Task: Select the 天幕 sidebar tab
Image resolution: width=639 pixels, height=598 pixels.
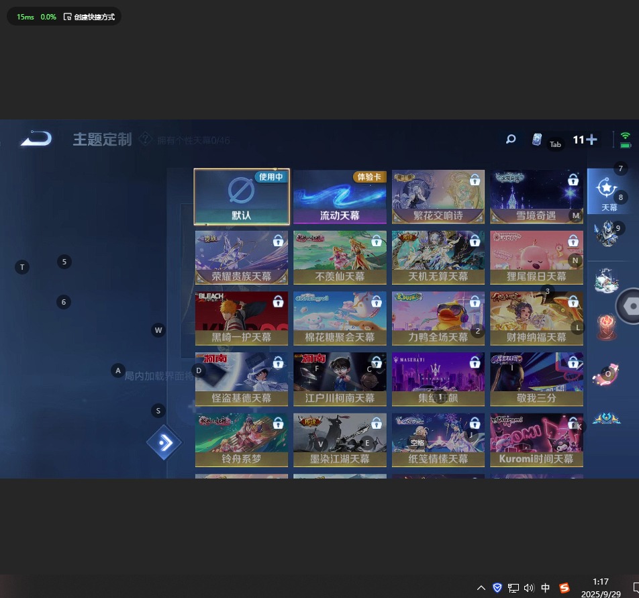Action: [x=608, y=191]
